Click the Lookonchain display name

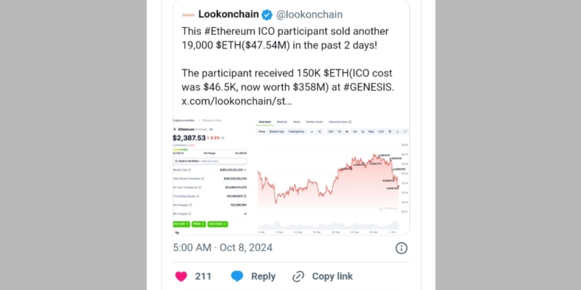point(227,14)
